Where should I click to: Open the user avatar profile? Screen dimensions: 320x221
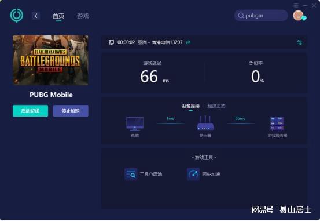pyautogui.click(x=298, y=15)
